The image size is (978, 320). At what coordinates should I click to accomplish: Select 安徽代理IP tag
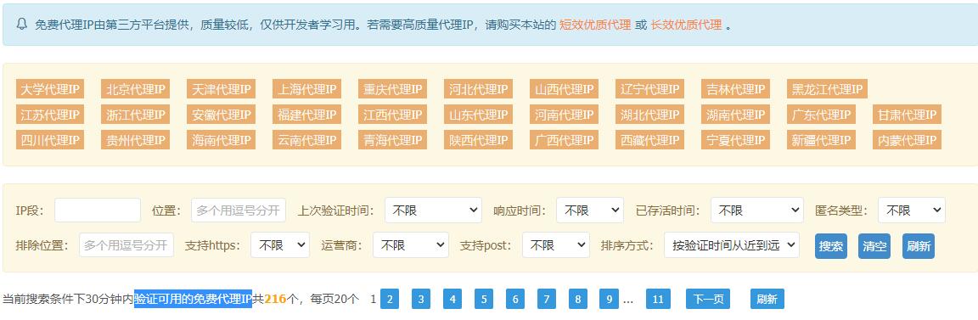[x=222, y=115]
